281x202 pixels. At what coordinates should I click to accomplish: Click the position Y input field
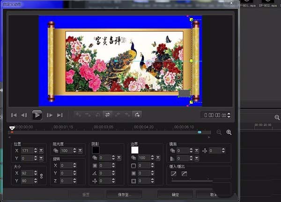(x=27, y=158)
